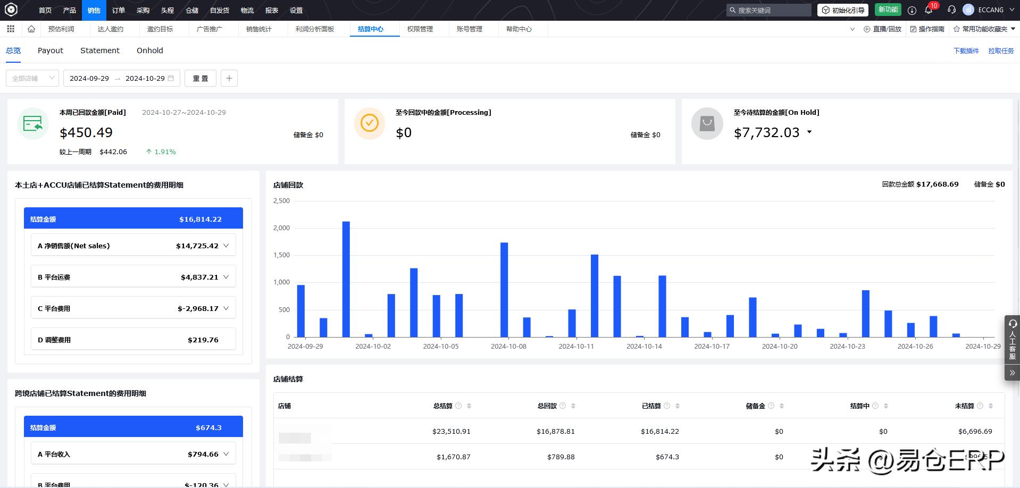
Task: Click info icon next to 结算中
Action: [x=875, y=406]
